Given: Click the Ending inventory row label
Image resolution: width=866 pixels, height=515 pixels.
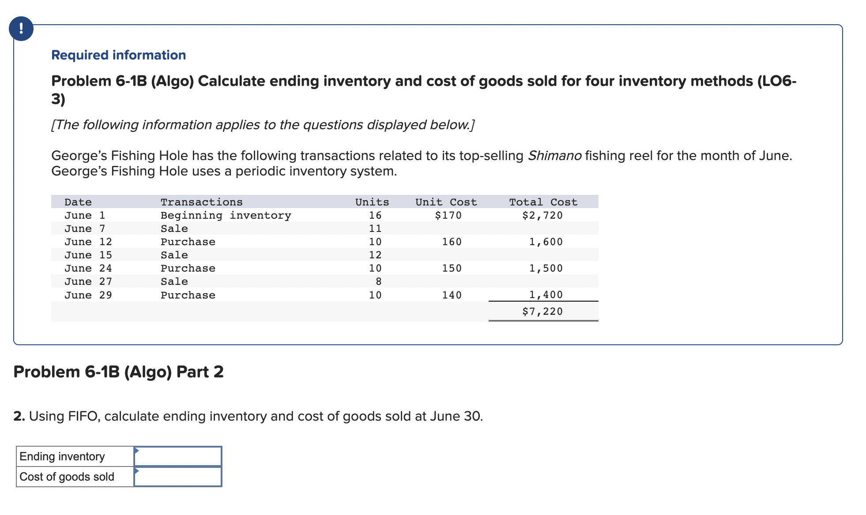Looking at the screenshot, I should [x=62, y=456].
